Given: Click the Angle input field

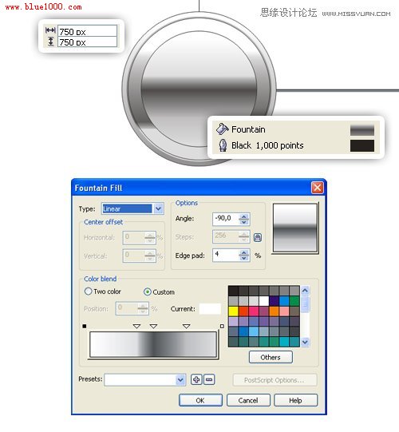Looking at the screenshot, I should [x=226, y=219].
